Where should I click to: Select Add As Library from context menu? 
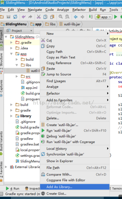click(75, 187)
